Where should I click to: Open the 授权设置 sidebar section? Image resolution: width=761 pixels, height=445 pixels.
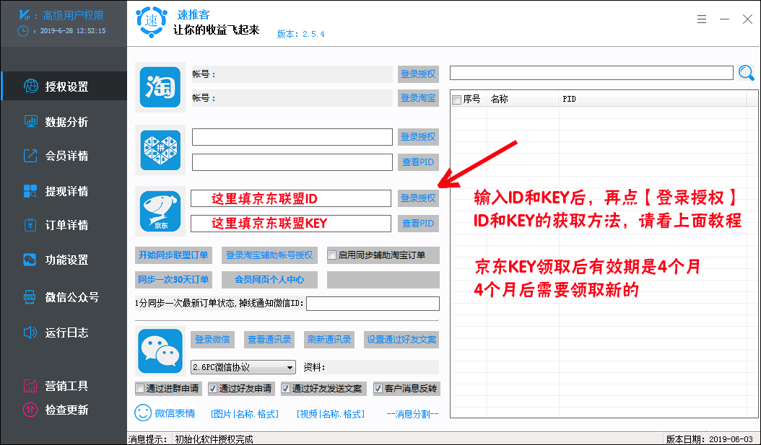(x=64, y=87)
